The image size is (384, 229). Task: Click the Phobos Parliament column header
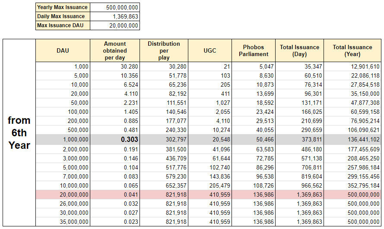[253, 50]
